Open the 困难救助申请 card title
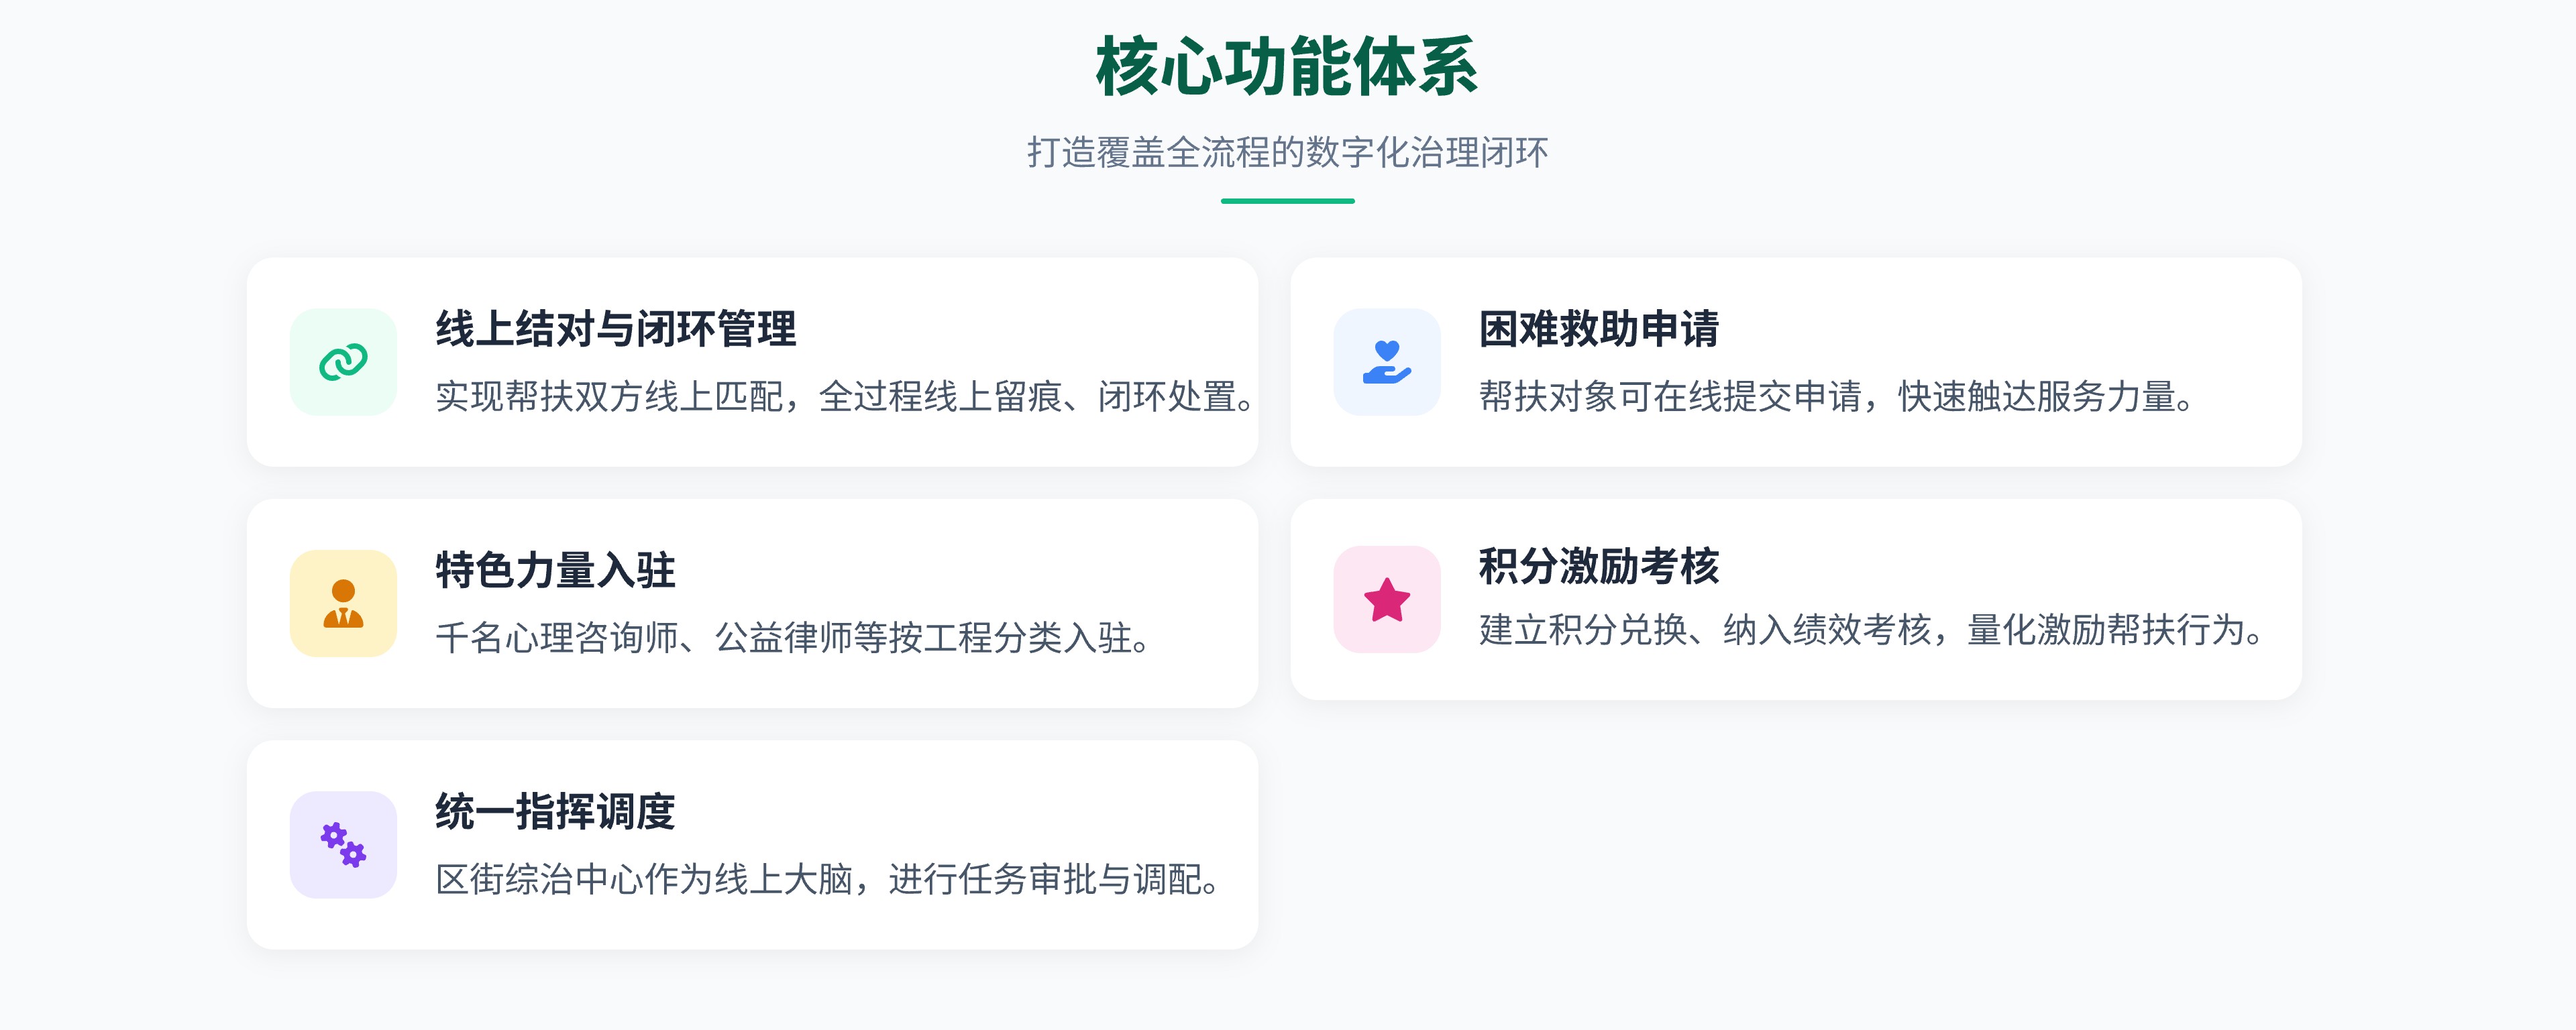Screen dimensions: 2576x1030 click(1599, 329)
